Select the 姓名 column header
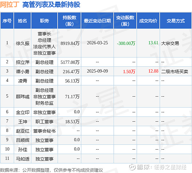192x173 pixels. click(22, 21)
